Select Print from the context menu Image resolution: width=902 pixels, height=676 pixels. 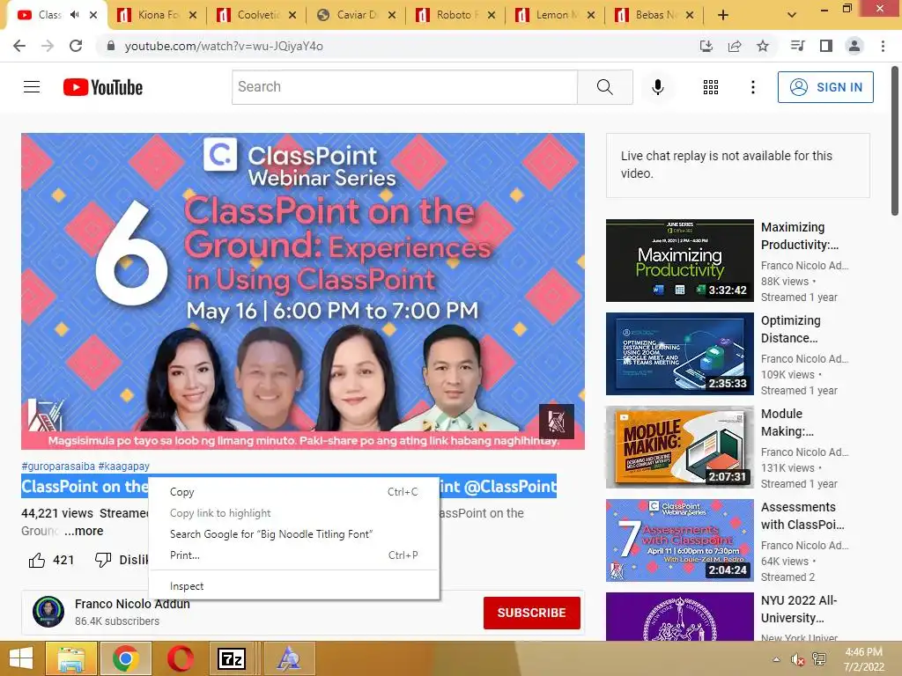click(294, 555)
